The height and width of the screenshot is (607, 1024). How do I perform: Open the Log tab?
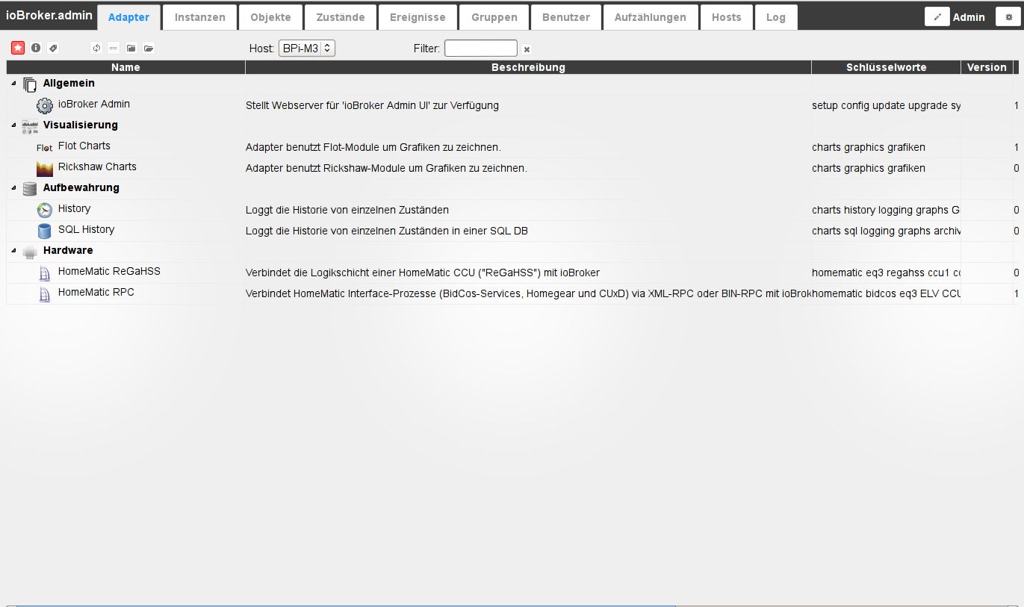coord(776,17)
